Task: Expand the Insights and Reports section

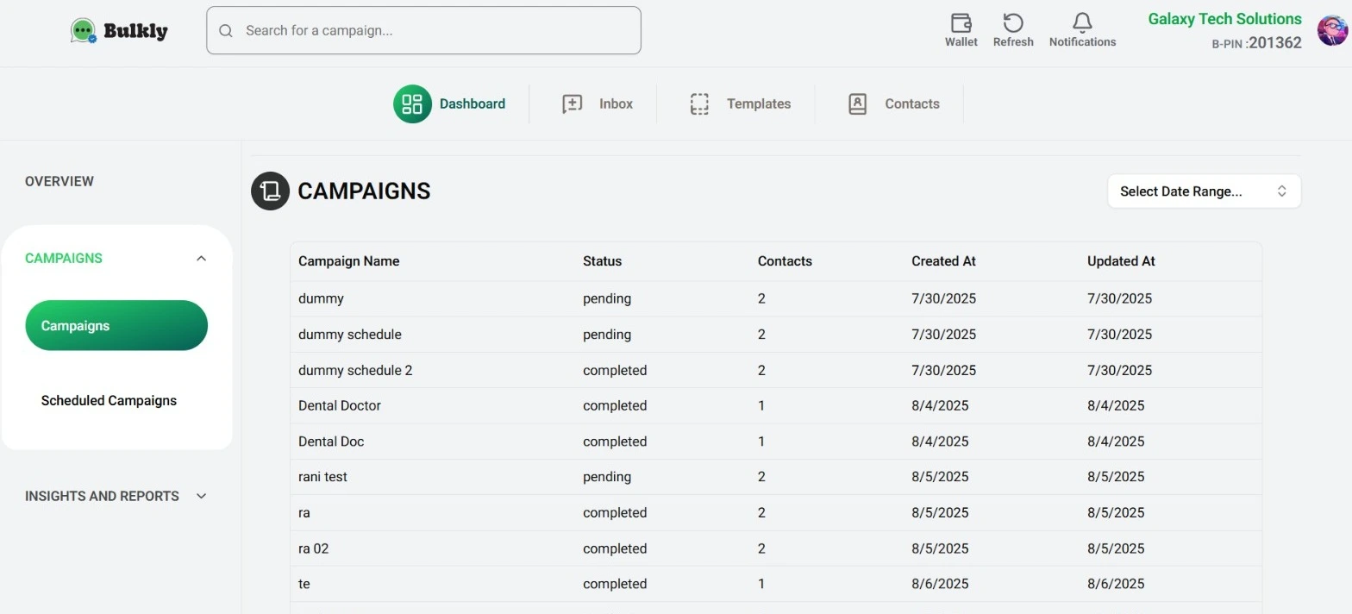Action: [201, 496]
